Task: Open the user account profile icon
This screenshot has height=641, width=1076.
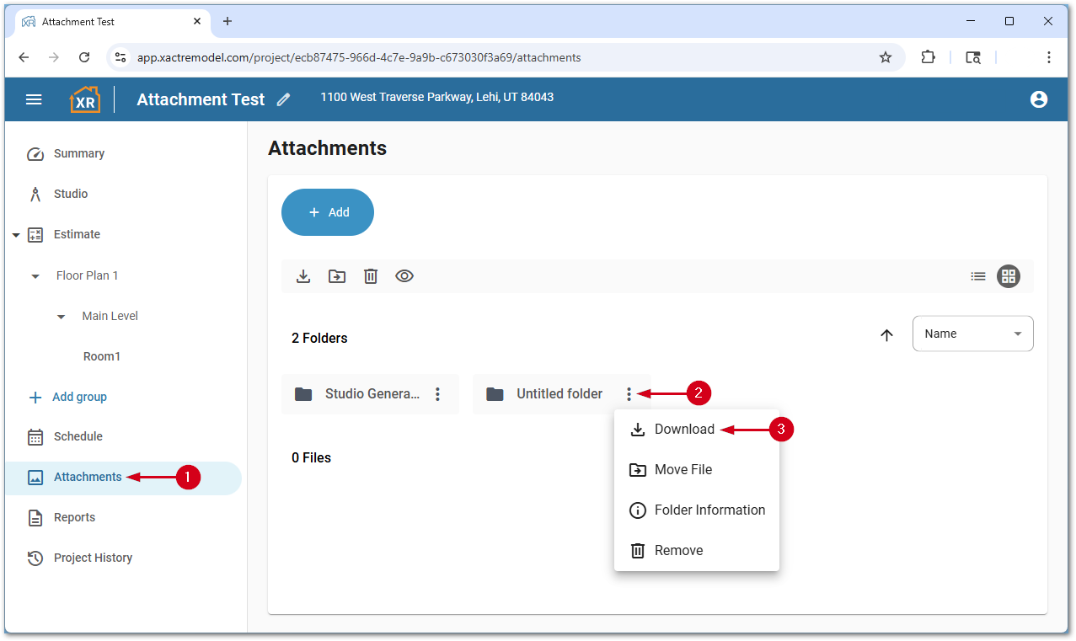Action: pos(1038,99)
